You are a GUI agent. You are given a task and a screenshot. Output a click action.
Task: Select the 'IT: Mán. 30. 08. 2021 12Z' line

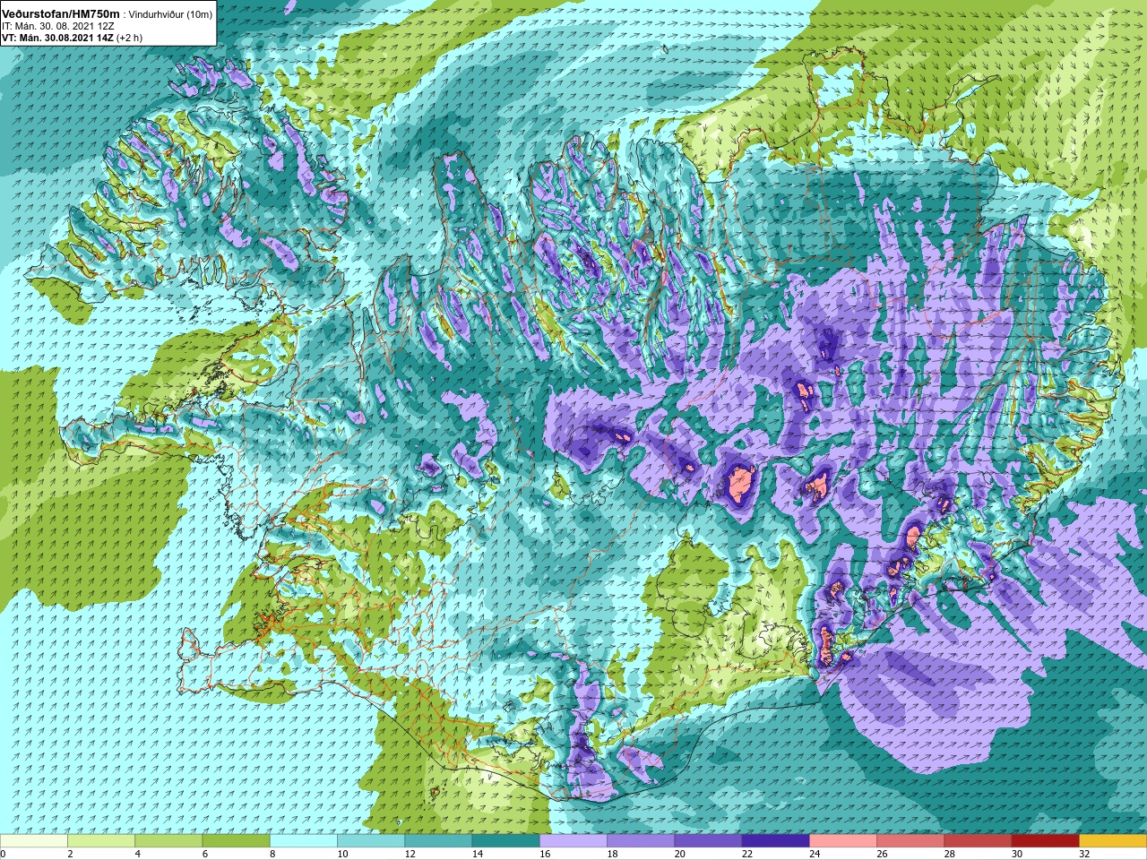tap(57, 26)
